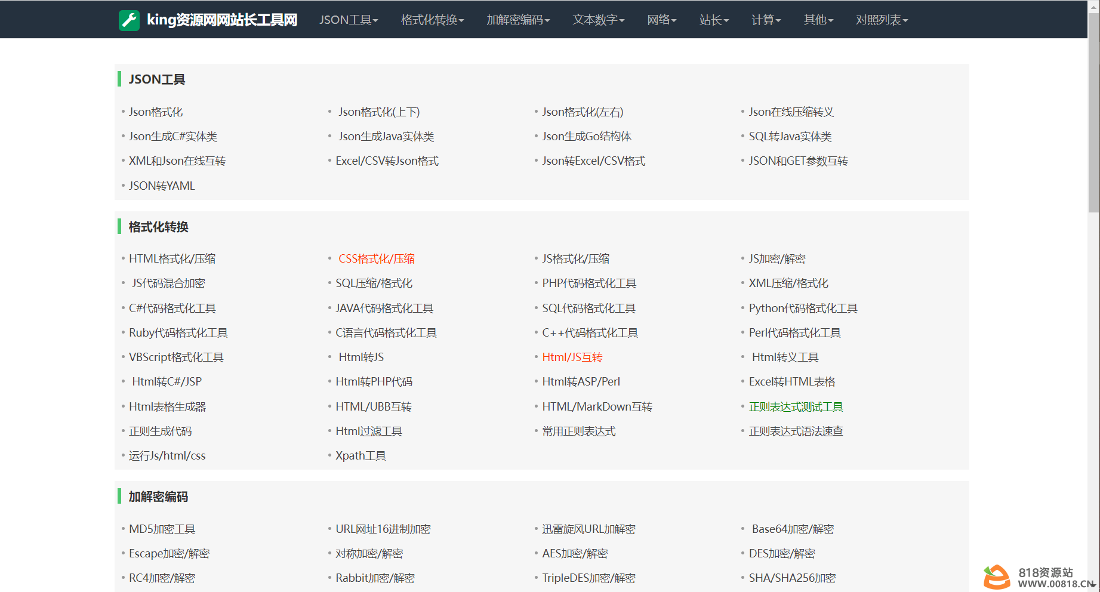Image resolution: width=1100 pixels, height=592 pixels.
Task: Click the JSON转YAML link
Action: 162,186
